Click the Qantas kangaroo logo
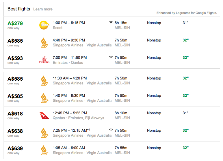The height and width of the screenshot is (161, 223). tap(44, 115)
